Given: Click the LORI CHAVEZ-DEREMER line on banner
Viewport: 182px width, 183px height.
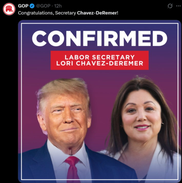Looking at the screenshot, I should 100,63.
